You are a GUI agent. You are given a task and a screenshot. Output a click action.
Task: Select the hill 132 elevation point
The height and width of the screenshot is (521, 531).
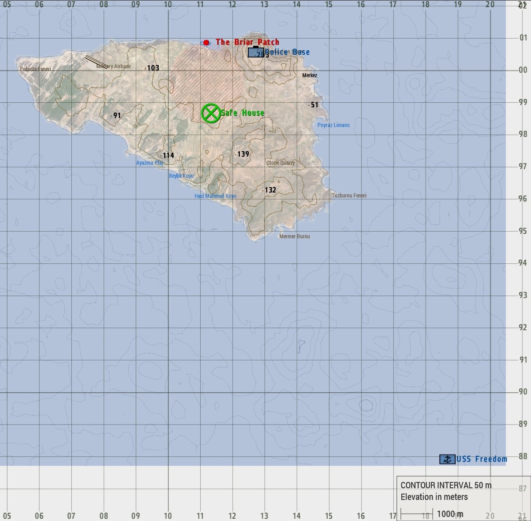[263, 191]
